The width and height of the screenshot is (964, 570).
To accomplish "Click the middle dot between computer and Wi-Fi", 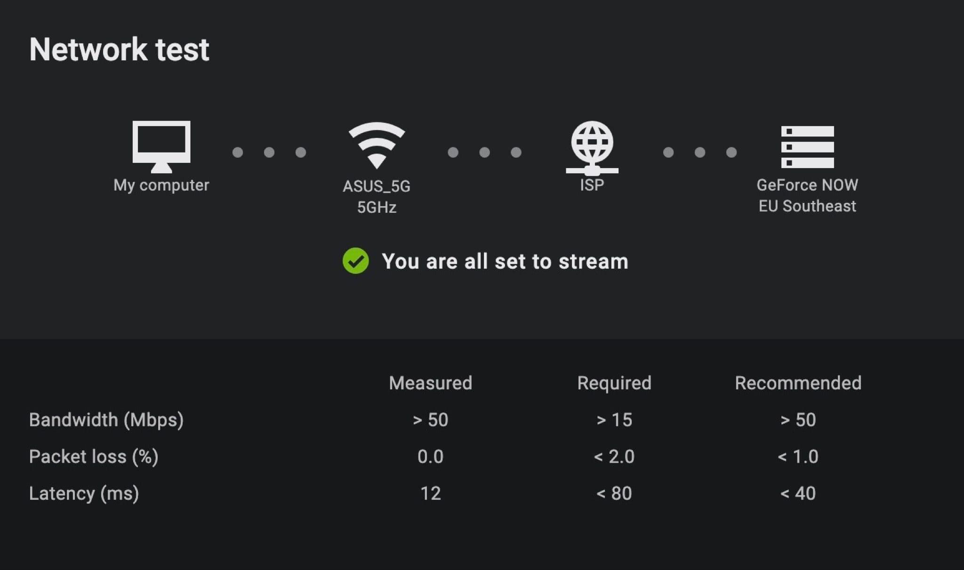I will 269,152.
